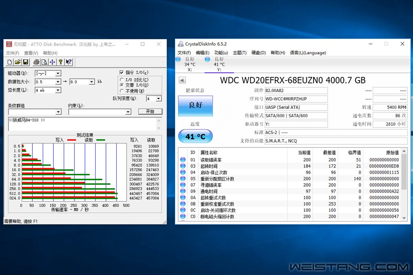This screenshot has height=275, width=413.
Task: Click the Open folder icon in ATTO toolbar
Action: click(18, 62)
